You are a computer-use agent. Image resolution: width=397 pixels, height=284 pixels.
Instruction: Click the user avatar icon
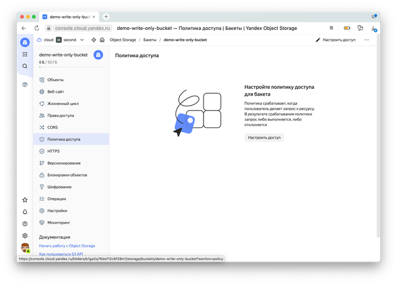point(25,248)
